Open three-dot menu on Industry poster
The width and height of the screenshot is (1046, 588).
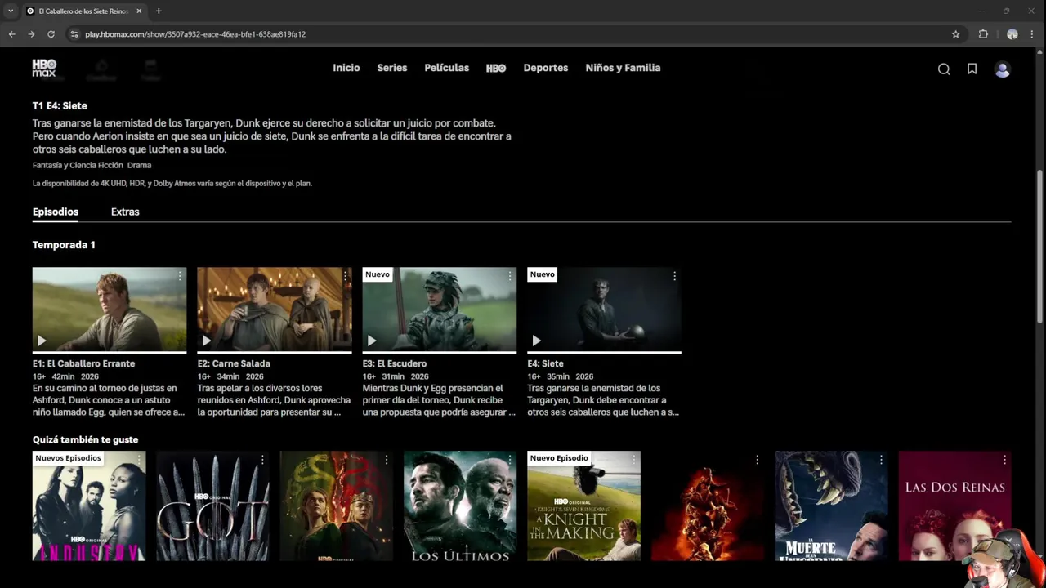point(139,460)
